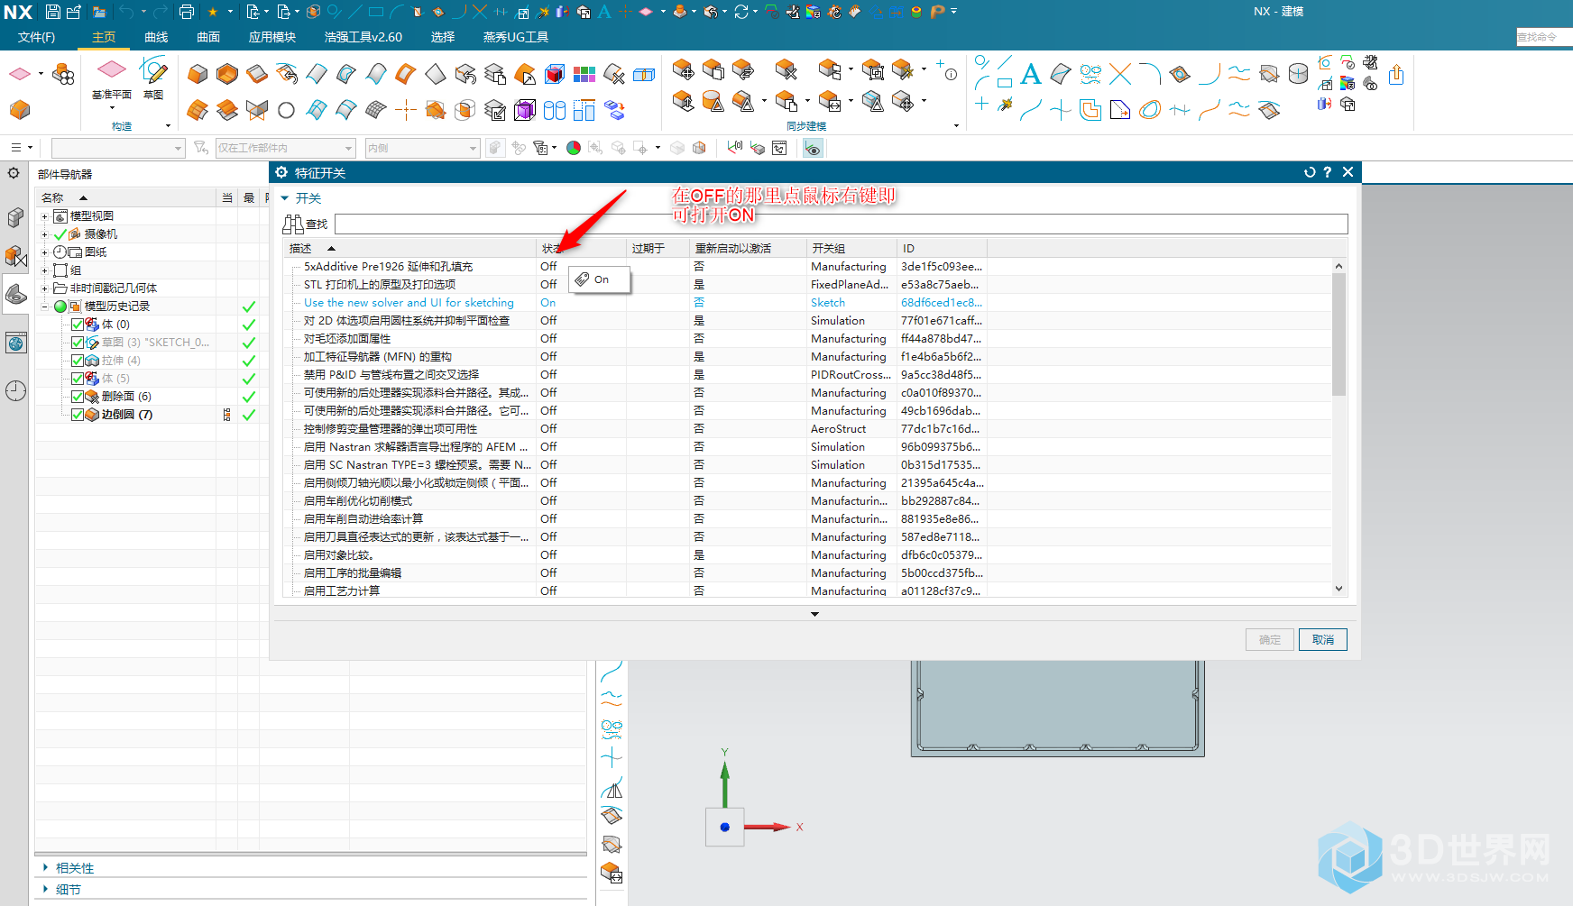Open the Constraint Navigator sidebar icon
This screenshot has width=1573, height=906.
15,256
